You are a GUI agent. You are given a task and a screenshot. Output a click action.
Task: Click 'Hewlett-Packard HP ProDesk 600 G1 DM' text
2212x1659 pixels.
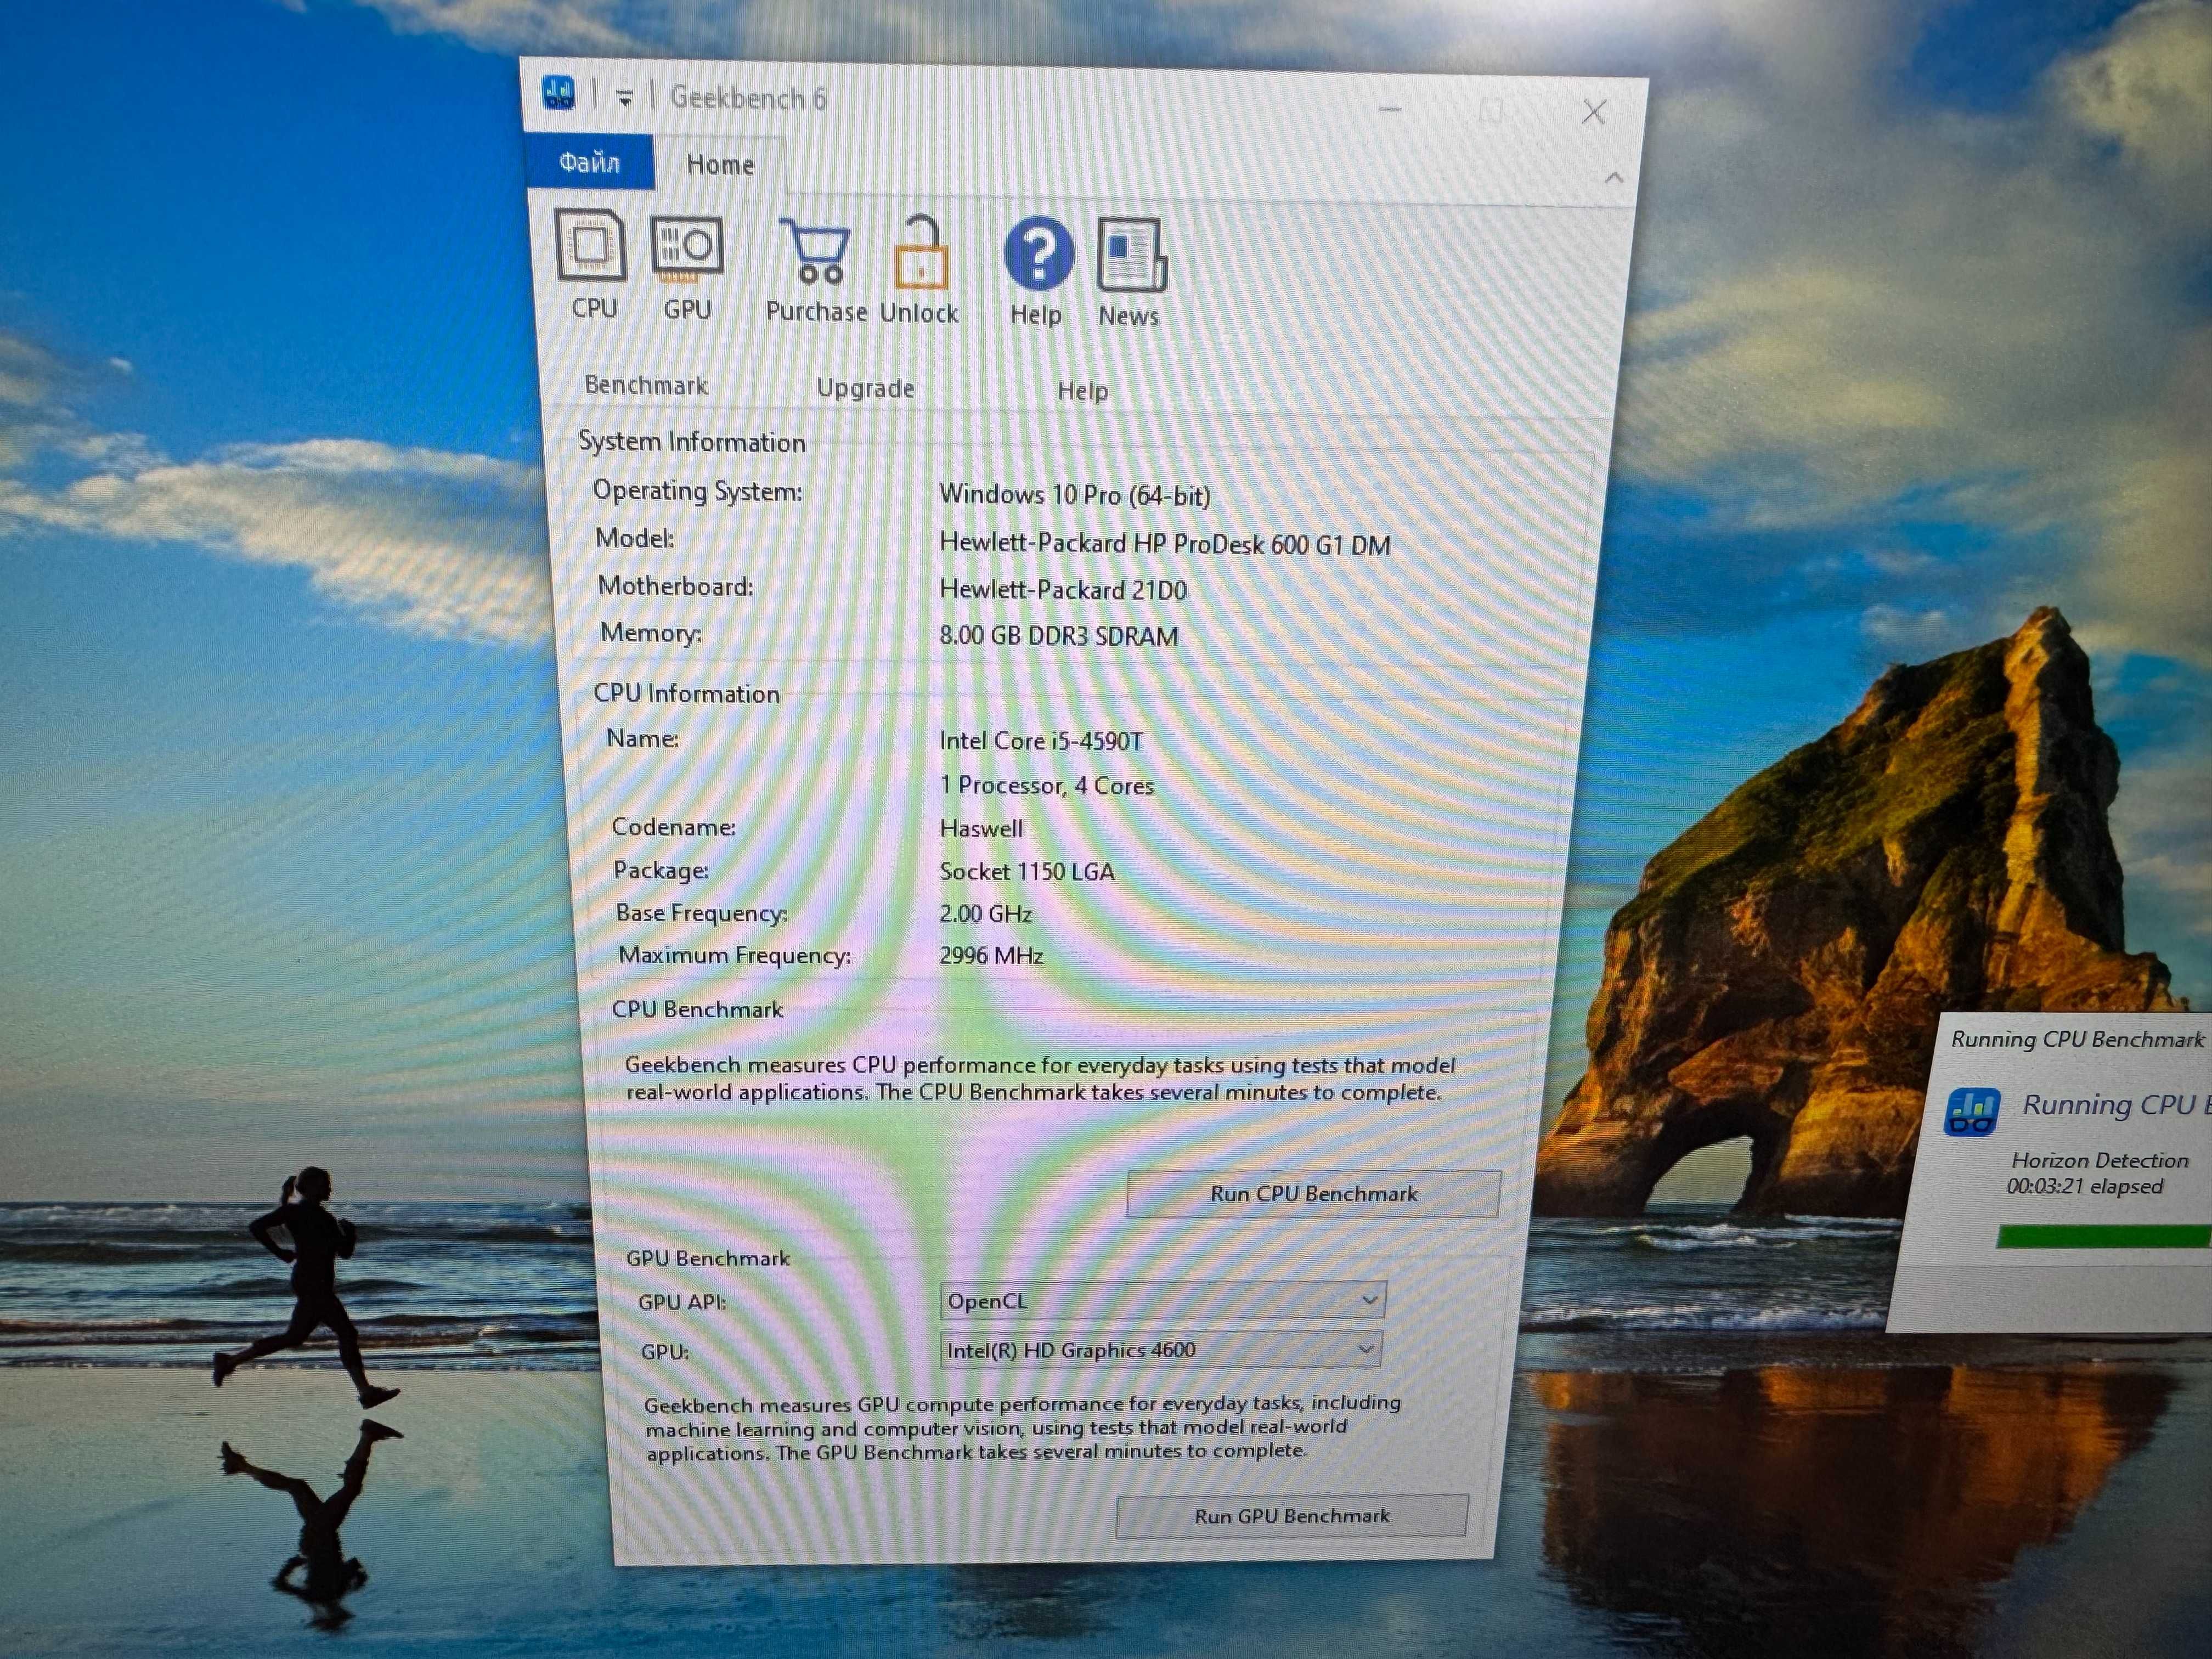tap(1165, 544)
